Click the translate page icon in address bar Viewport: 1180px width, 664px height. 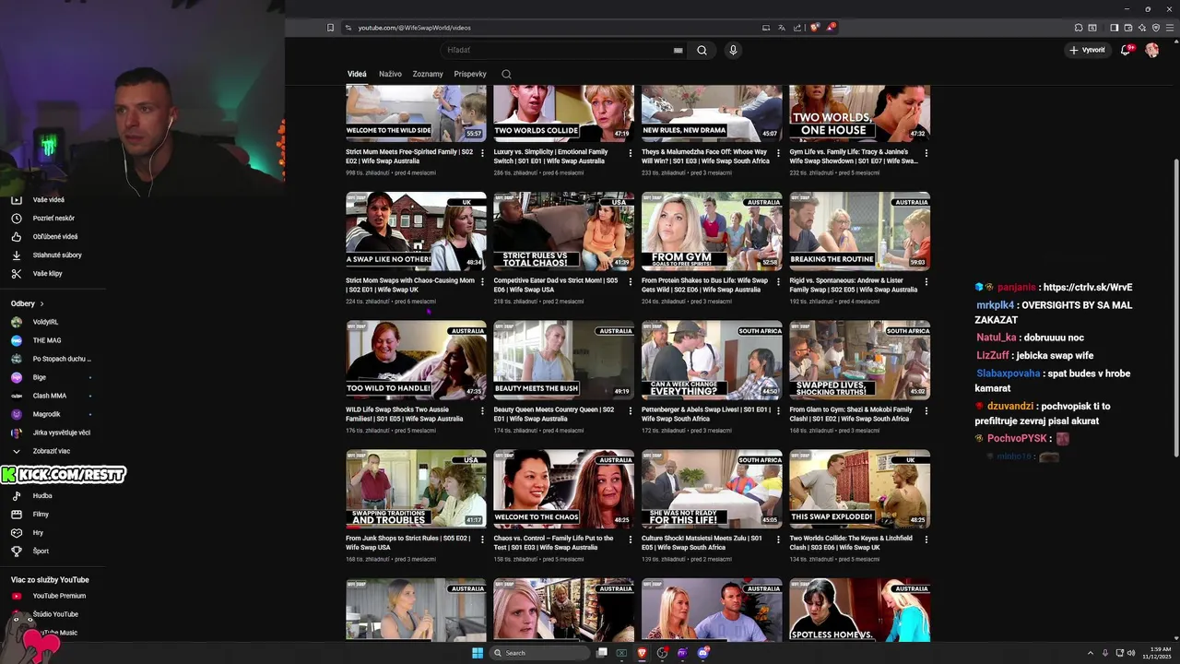click(781, 28)
